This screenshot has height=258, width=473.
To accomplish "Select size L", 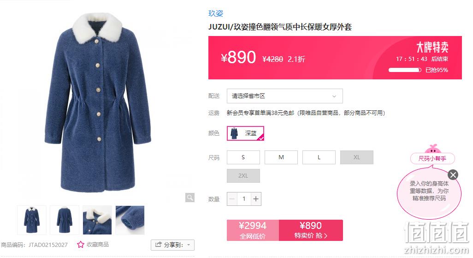I will tap(319, 157).
